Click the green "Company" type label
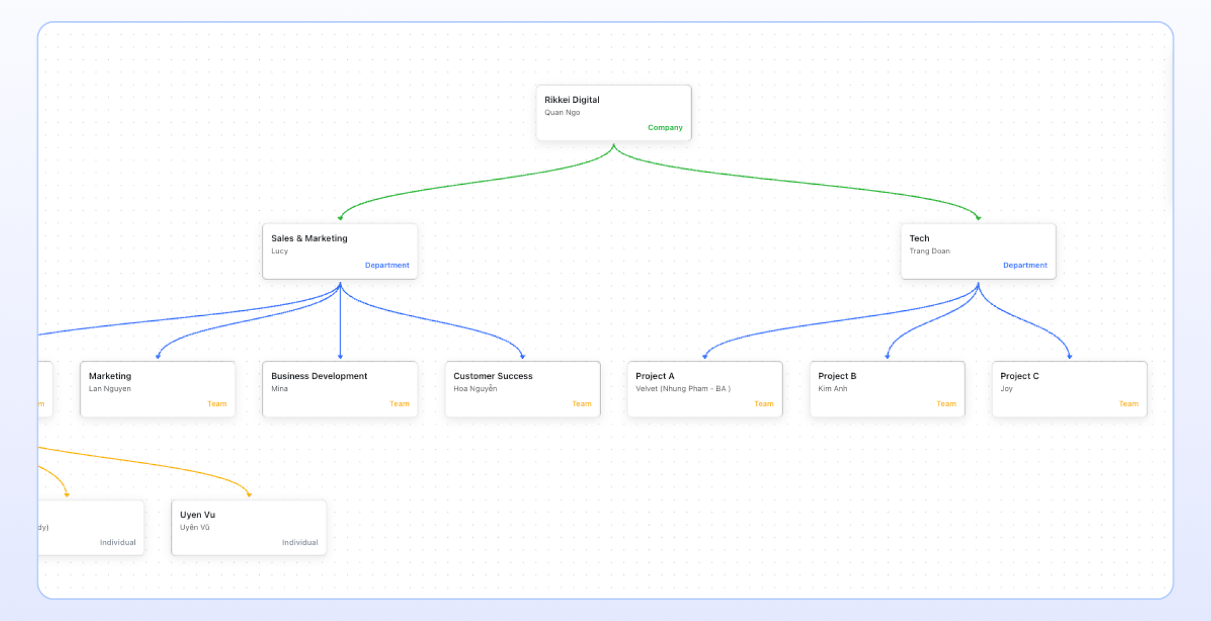1211x621 pixels. 665,127
